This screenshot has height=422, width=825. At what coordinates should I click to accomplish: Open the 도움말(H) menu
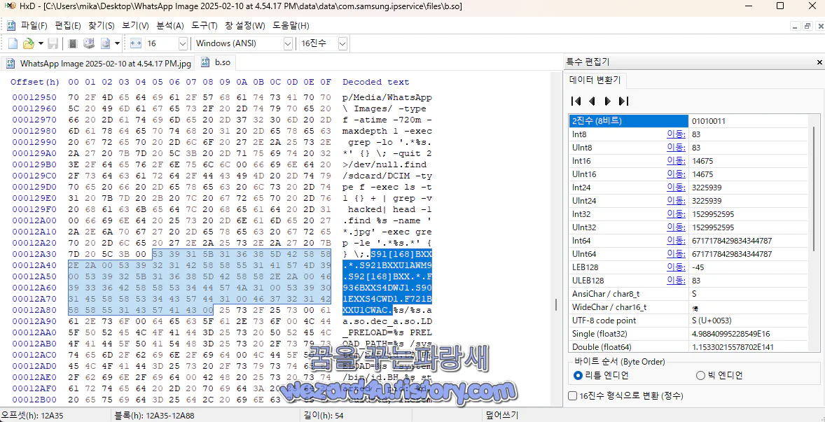click(291, 26)
